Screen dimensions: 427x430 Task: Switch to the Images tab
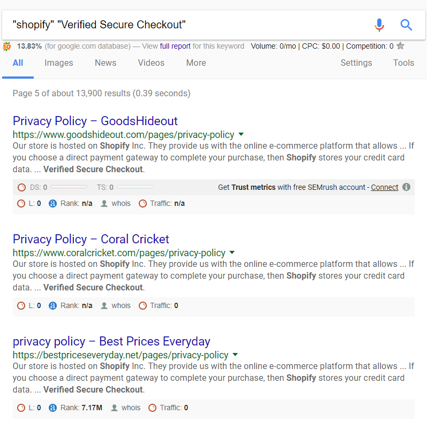pyautogui.click(x=59, y=63)
